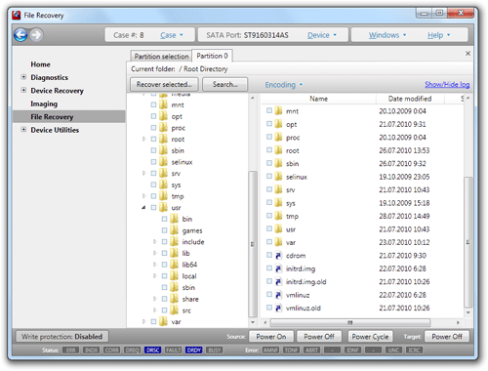Click the usr folder icon in tree
The height and width of the screenshot is (371, 488).
(x=163, y=207)
